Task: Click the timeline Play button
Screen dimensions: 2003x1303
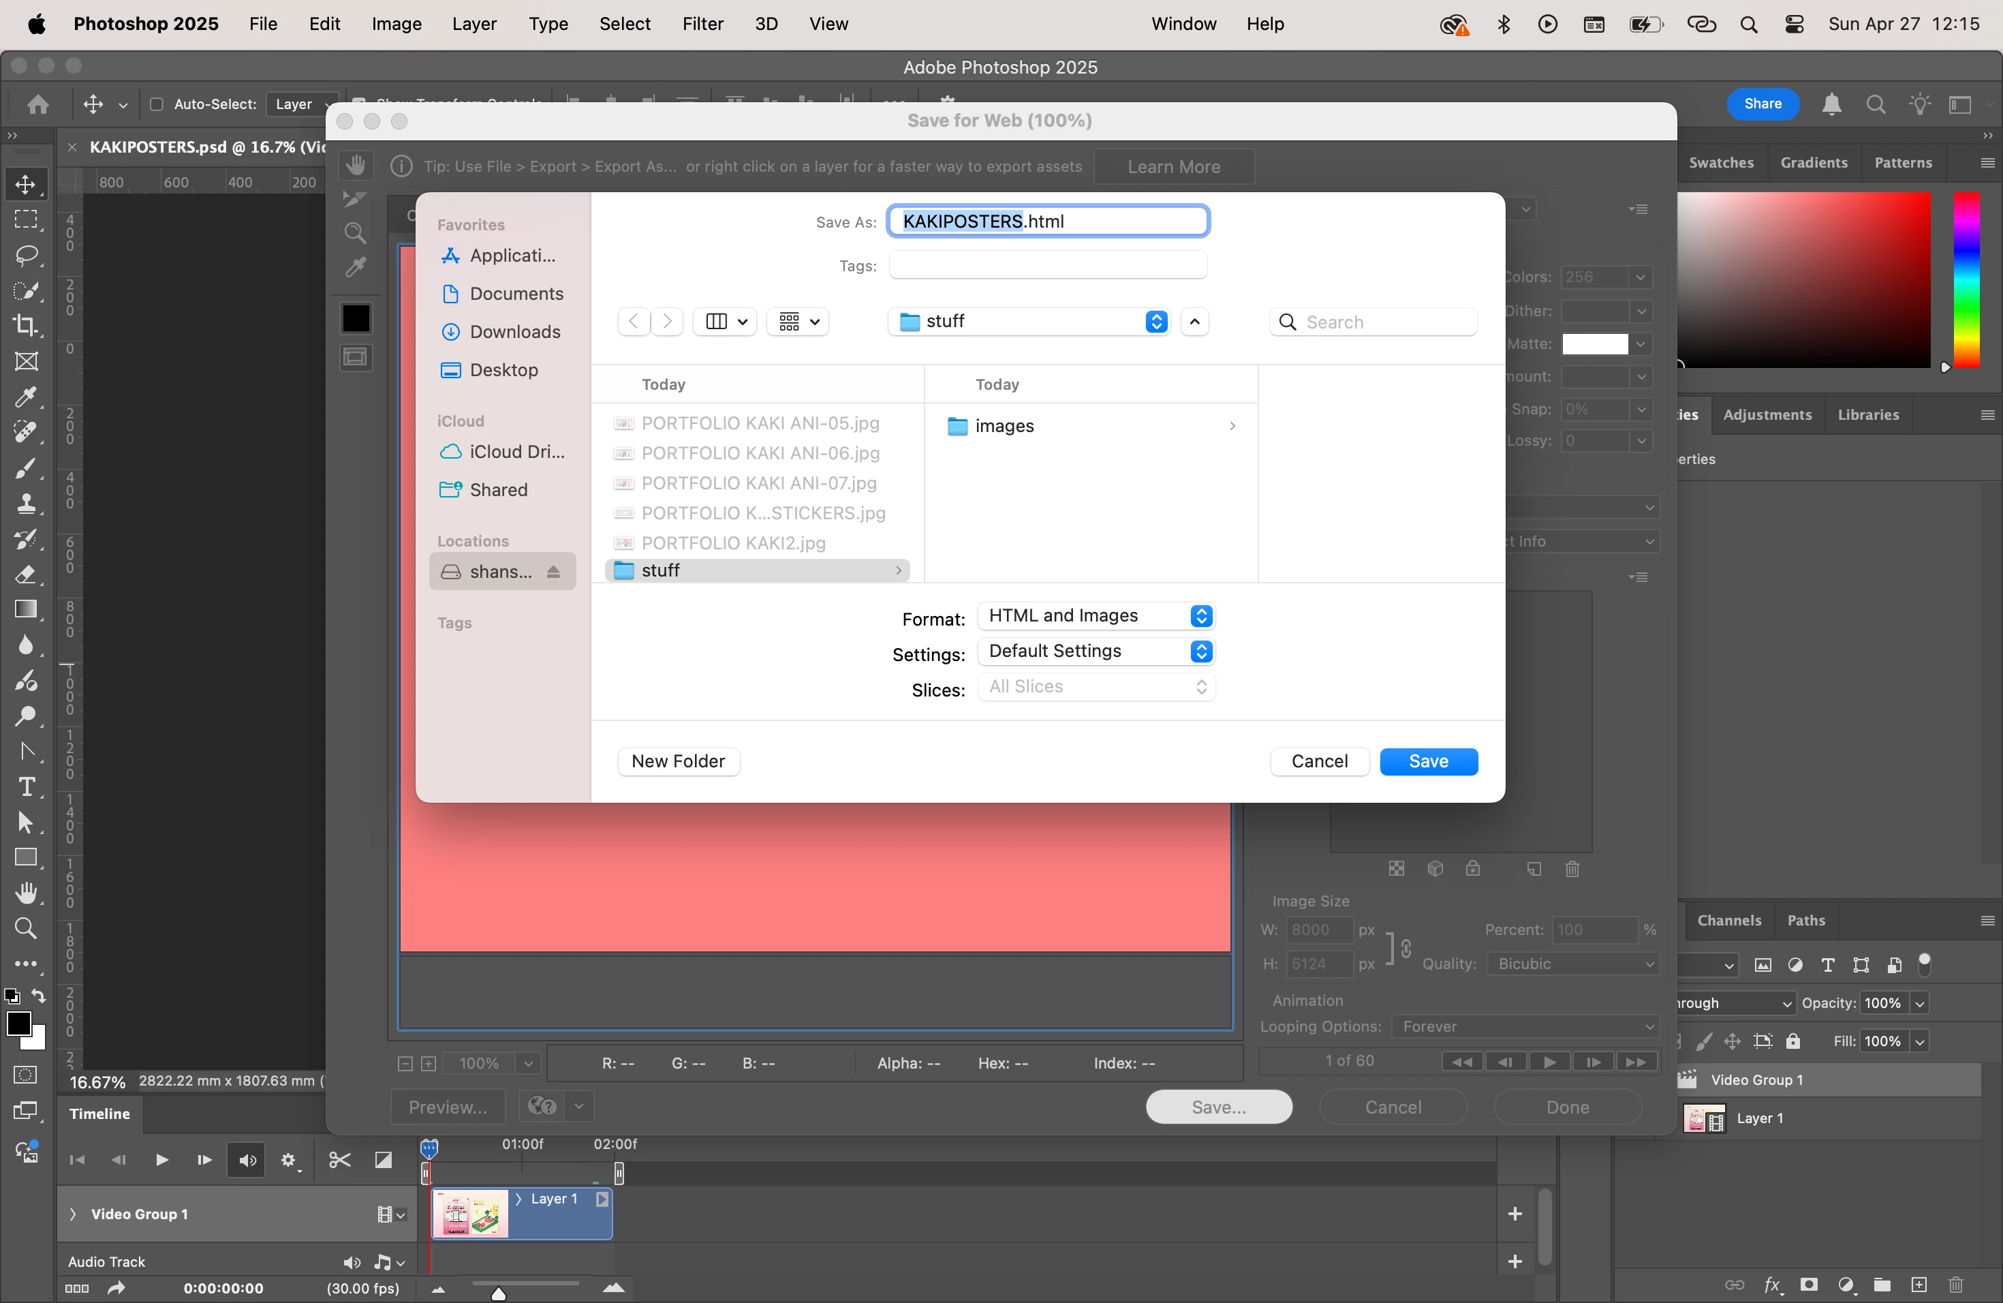Action: (x=161, y=1161)
